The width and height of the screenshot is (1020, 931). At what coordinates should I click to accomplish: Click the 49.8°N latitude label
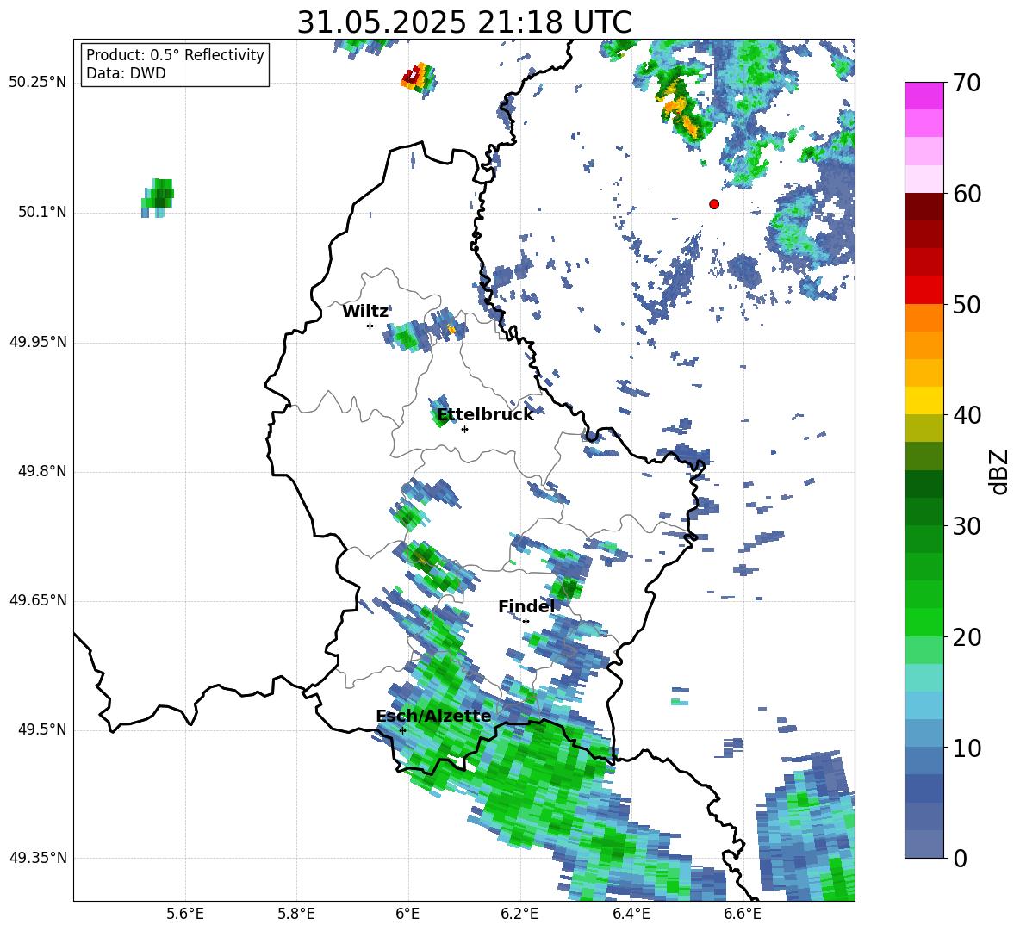point(42,471)
